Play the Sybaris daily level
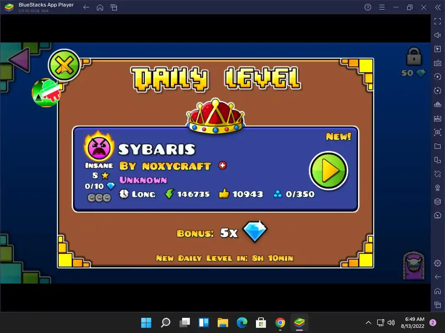 tap(329, 171)
